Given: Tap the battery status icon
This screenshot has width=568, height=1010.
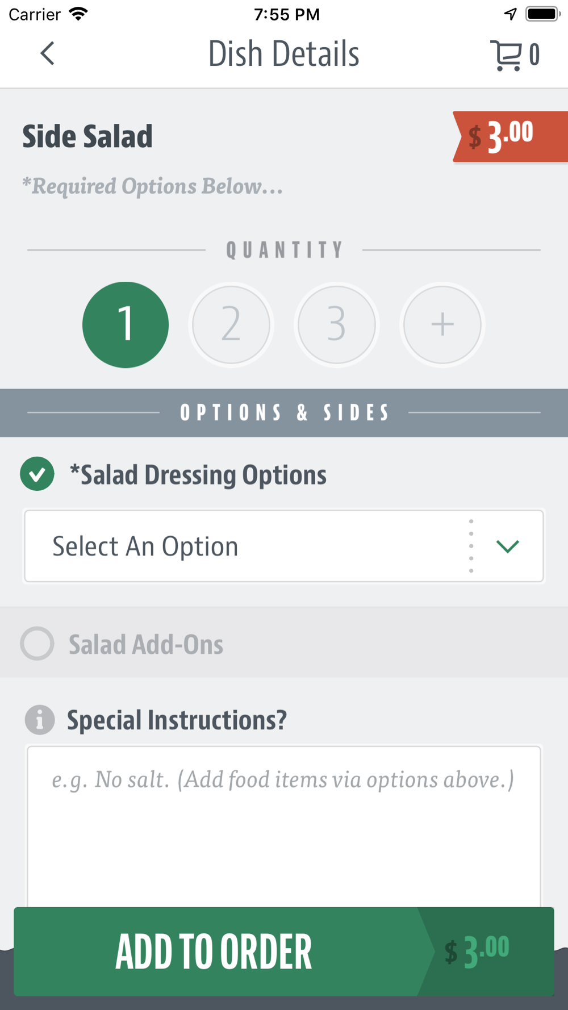Looking at the screenshot, I should point(542,14).
